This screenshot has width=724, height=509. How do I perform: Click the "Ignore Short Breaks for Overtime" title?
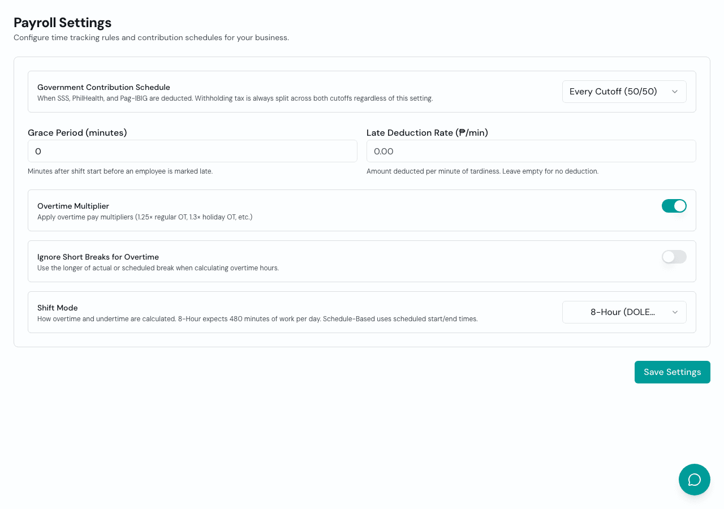[x=98, y=257]
